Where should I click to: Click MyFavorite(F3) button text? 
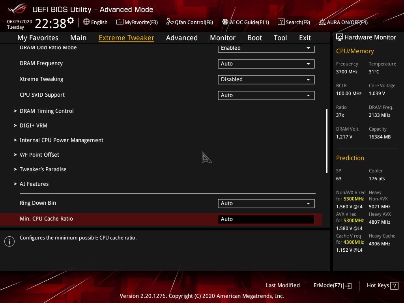click(x=141, y=22)
